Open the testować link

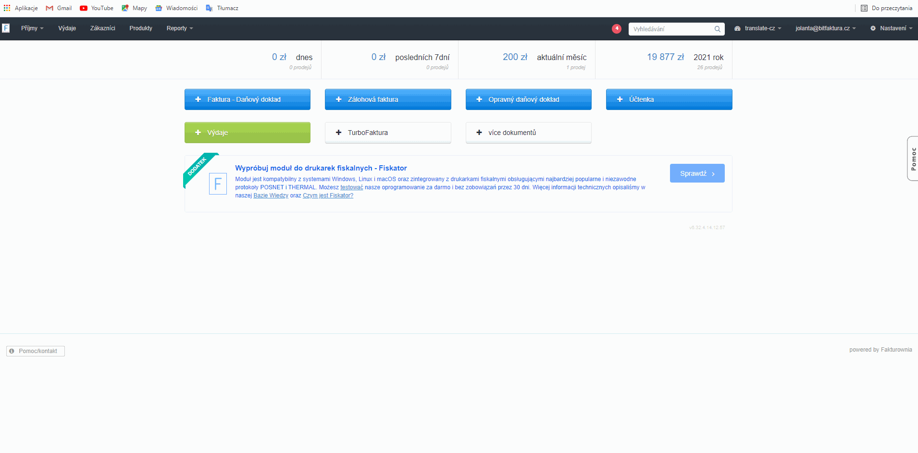(352, 187)
